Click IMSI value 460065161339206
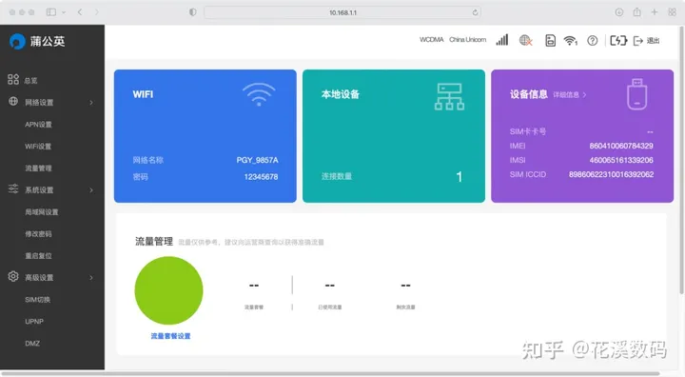This screenshot has width=685, height=377. pos(621,160)
